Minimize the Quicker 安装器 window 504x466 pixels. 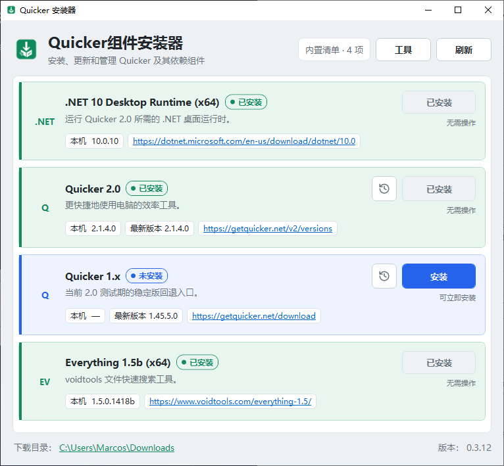428,10
